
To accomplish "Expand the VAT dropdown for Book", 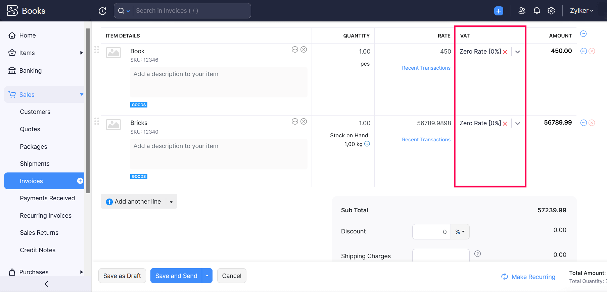I will tap(517, 52).
